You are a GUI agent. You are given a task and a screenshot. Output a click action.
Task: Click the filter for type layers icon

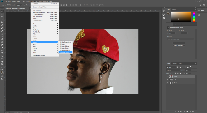pyautogui.click(x=183, y=67)
